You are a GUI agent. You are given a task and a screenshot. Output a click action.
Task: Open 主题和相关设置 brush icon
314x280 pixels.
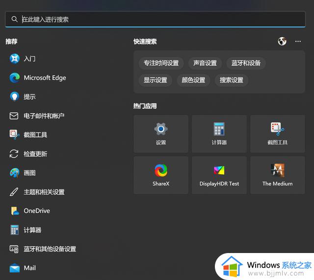coord(14,192)
